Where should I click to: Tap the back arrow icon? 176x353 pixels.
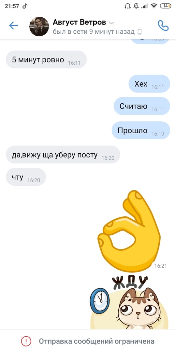click(x=13, y=26)
